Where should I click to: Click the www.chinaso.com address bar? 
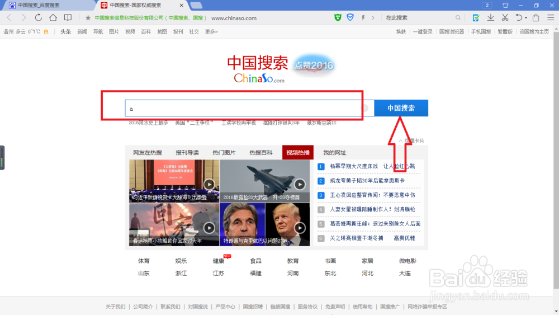click(x=234, y=18)
